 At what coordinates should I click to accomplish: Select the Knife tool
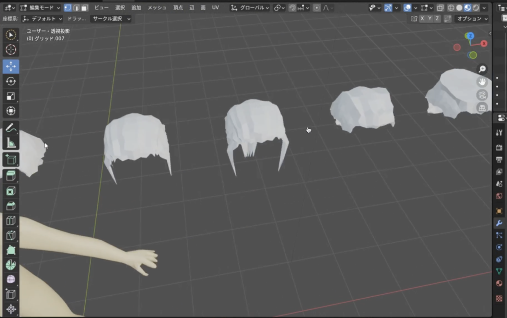pyautogui.click(x=11, y=235)
